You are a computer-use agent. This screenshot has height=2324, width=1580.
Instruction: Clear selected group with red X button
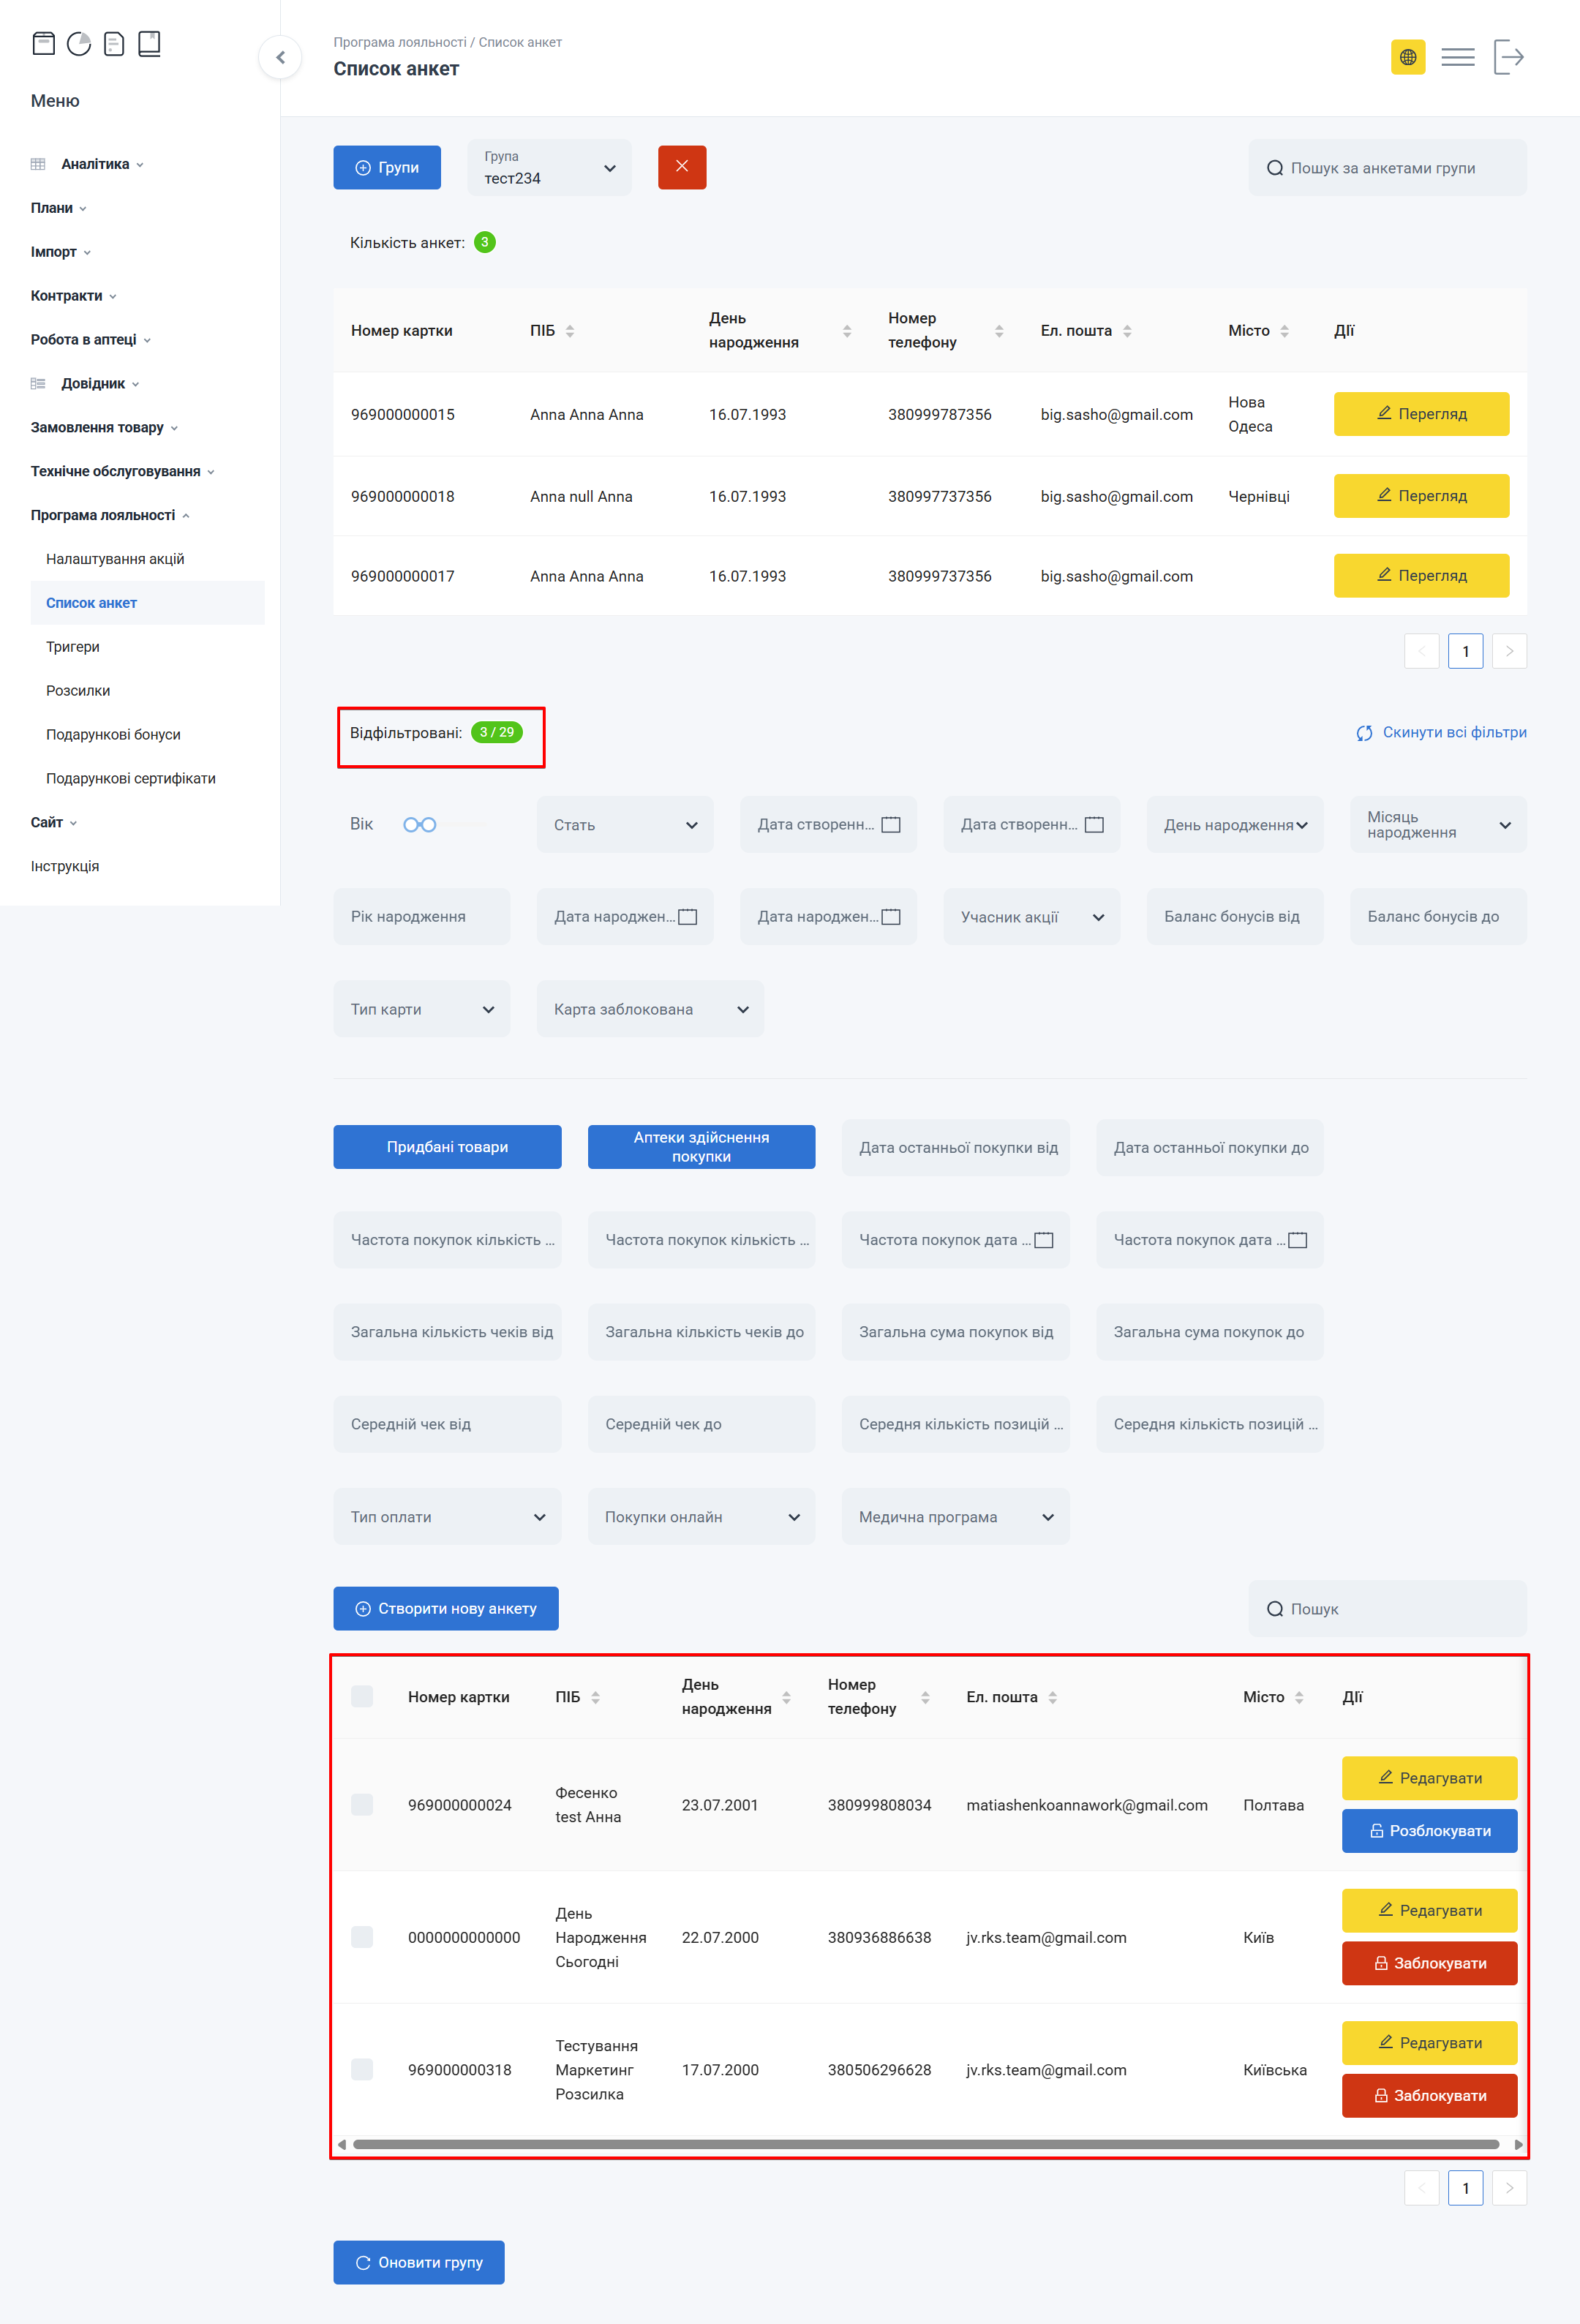tap(682, 167)
